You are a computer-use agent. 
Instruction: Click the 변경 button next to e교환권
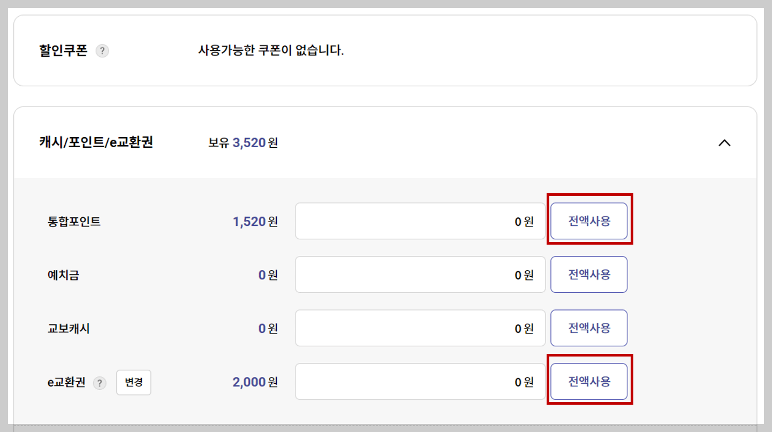tap(134, 383)
